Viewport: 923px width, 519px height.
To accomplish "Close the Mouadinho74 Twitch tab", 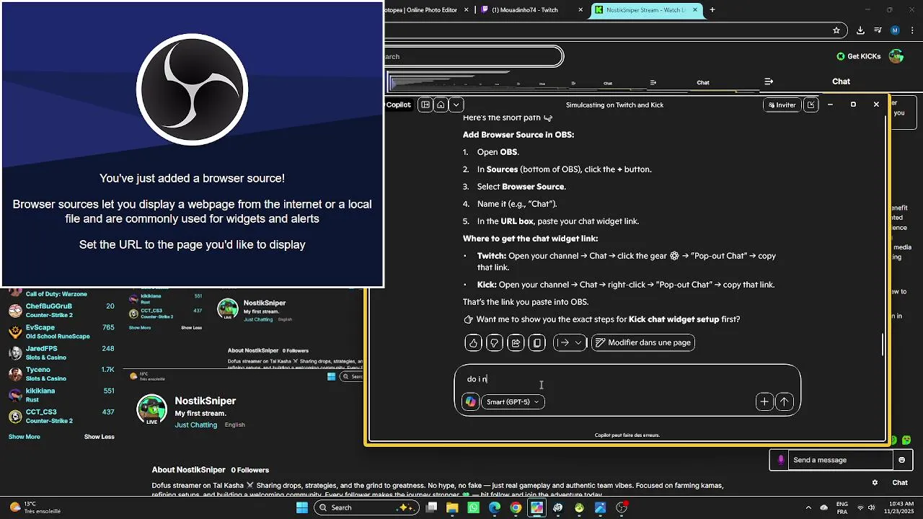I will 581,10.
